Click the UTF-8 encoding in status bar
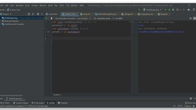 [x=180, y=106]
